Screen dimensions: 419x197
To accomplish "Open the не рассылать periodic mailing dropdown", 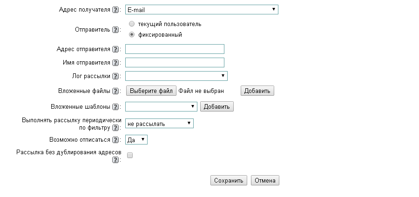I will (159, 123).
